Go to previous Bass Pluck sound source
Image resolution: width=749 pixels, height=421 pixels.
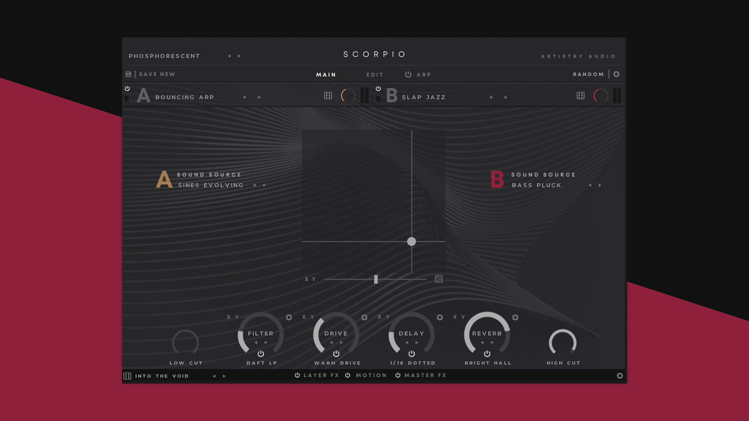pyautogui.click(x=590, y=185)
